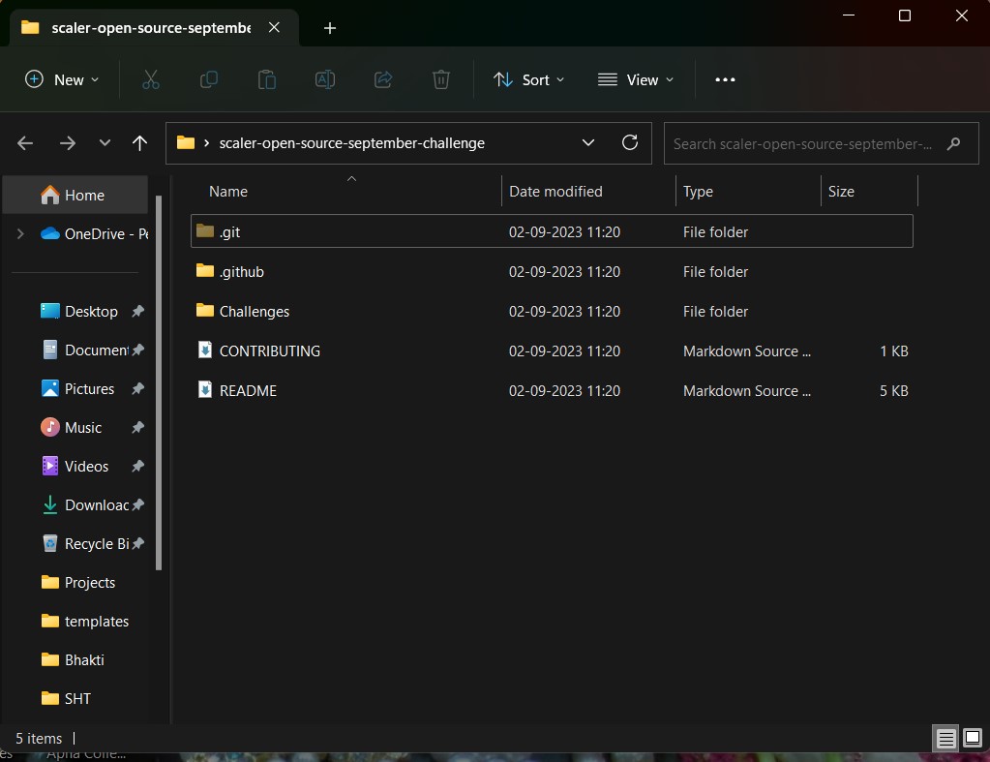This screenshot has height=762, width=990.
Task: Click the Rename icon in toolbar
Action: tap(325, 80)
